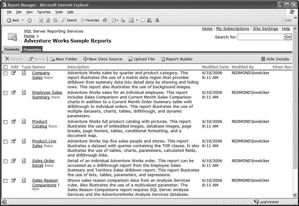This screenshot has height=206, width=299.
Task: Click the Research icon in toolbar
Action: [149, 20]
